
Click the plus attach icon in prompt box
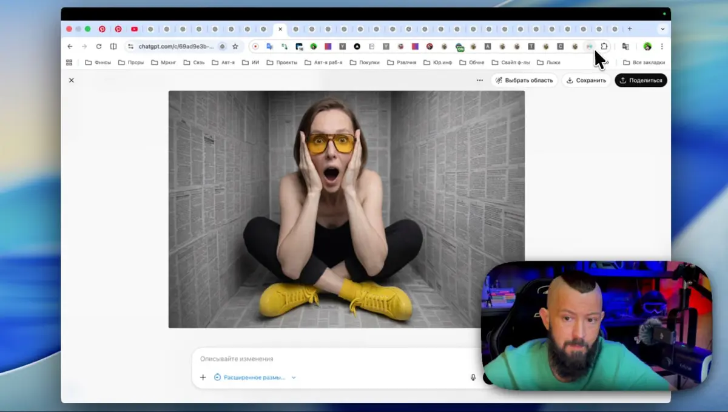[203, 377]
